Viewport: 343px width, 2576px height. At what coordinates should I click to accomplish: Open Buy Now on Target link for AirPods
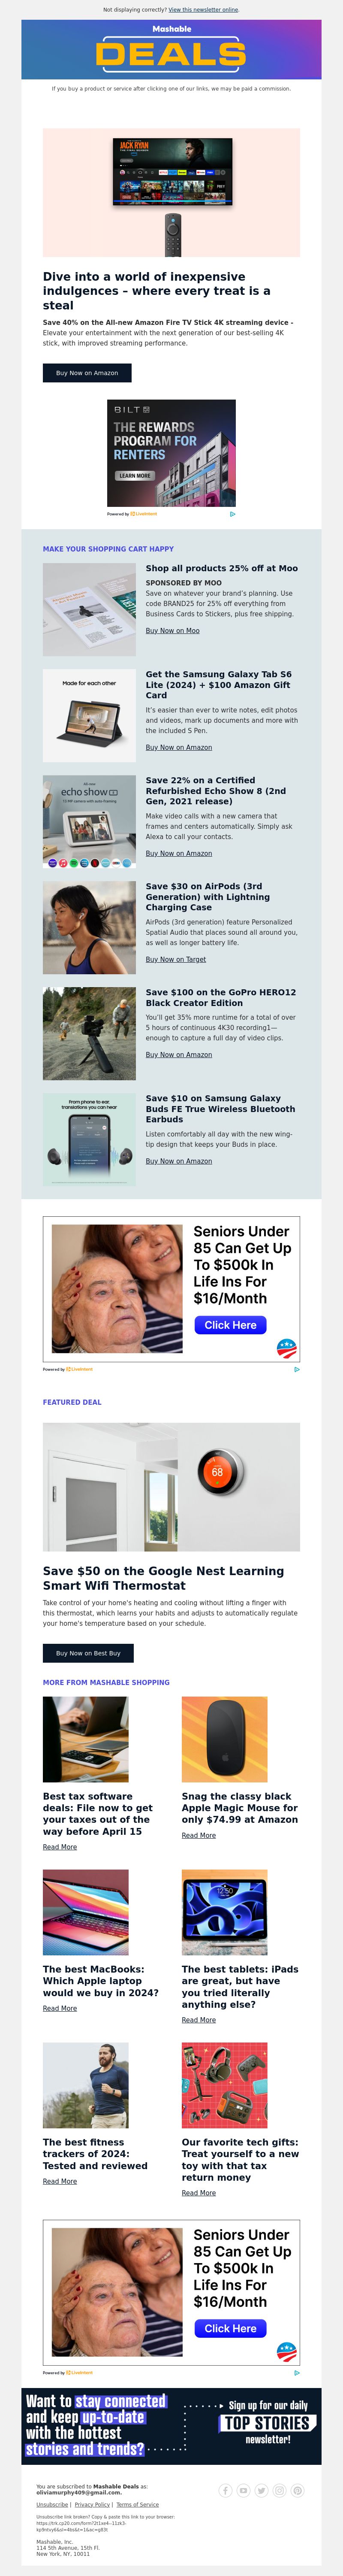tap(176, 959)
